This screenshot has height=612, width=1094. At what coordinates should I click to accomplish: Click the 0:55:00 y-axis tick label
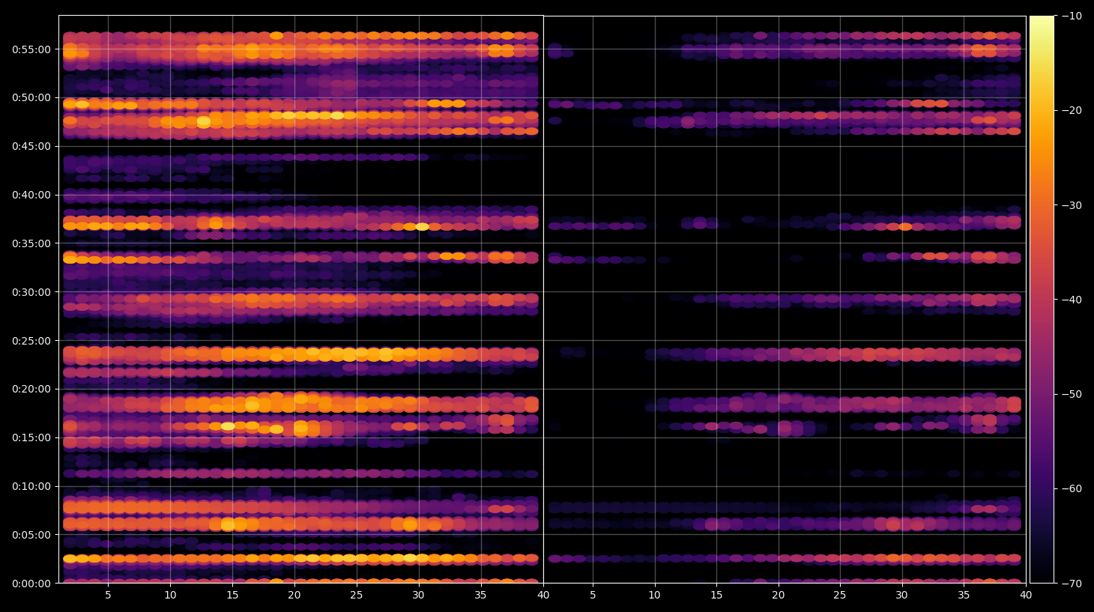pyautogui.click(x=31, y=49)
